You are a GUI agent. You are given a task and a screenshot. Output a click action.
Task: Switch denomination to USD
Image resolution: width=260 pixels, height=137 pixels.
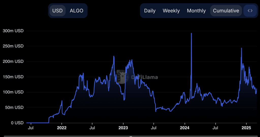(57, 11)
